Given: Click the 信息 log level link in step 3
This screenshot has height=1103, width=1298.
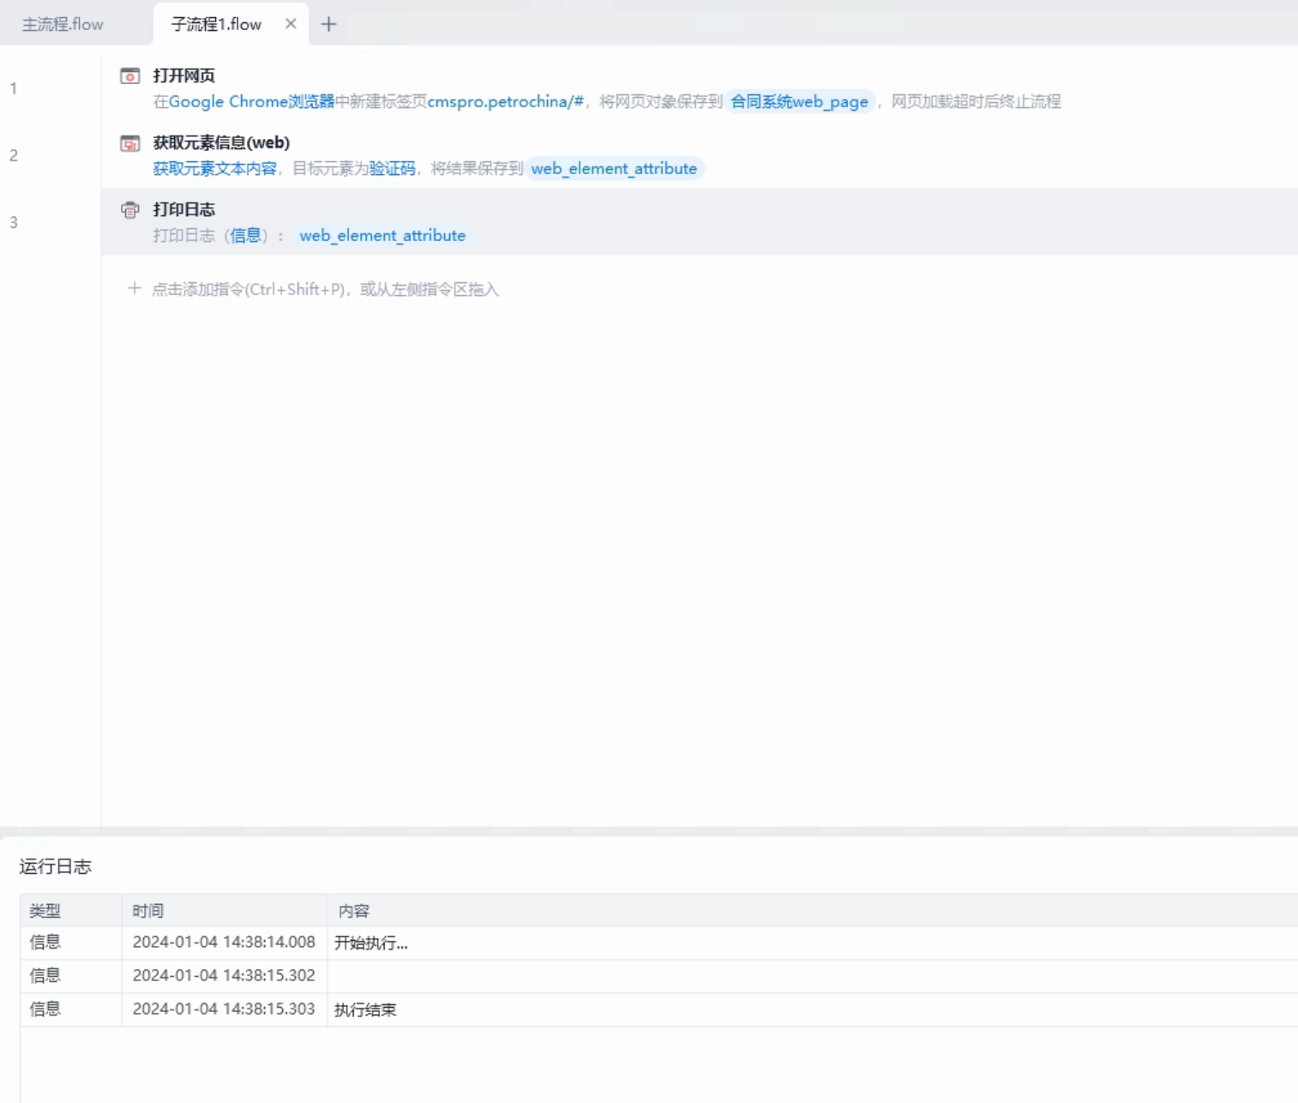Looking at the screenshot, I should pyautogui.click(x=245, y=235).
